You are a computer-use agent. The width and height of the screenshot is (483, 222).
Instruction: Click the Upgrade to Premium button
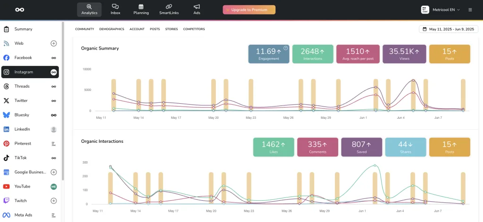click(249, 9)
